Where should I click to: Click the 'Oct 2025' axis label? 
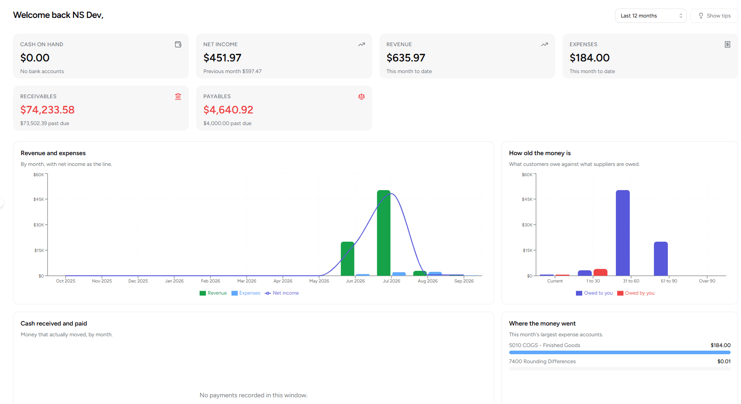pyautogui.click(x=65, y=281)
